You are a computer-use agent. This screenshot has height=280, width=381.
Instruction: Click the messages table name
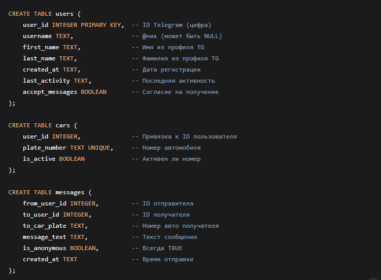tap(70, 192)
